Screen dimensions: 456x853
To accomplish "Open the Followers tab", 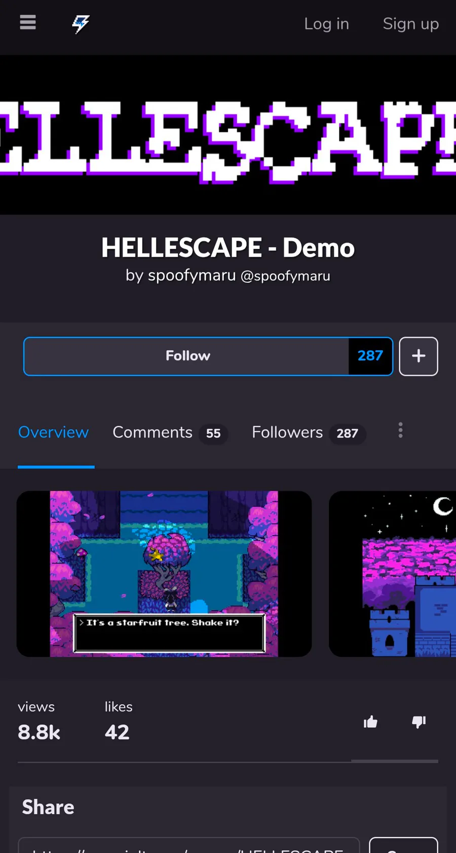I will 309,433.
